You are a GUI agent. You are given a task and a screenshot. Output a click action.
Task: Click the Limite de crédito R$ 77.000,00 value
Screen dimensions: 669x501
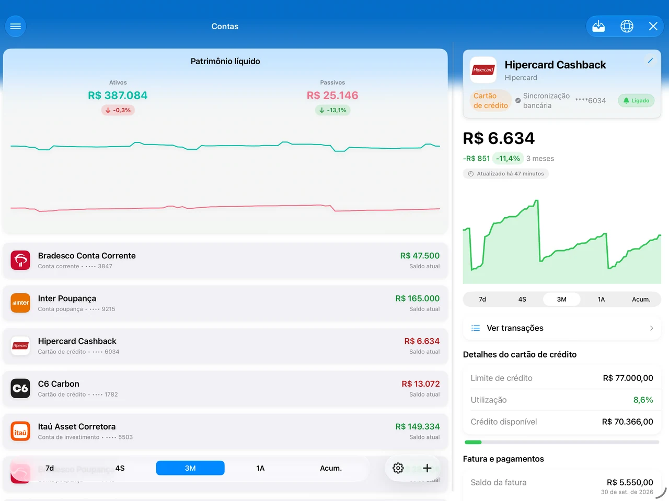(x=628, y=378)
